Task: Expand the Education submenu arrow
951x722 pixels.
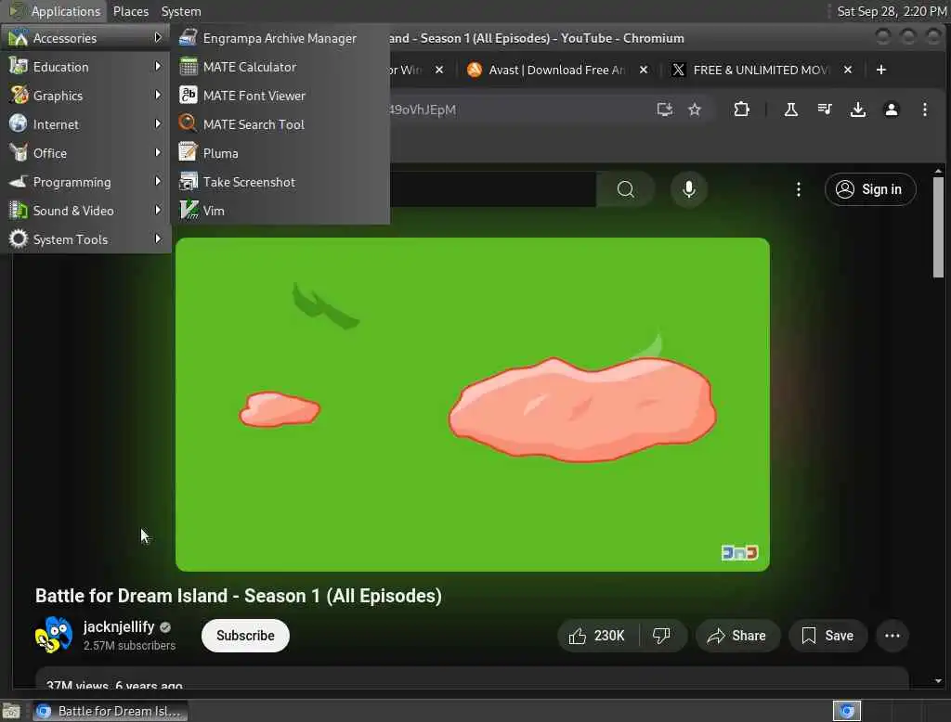Action: point(158,66)
